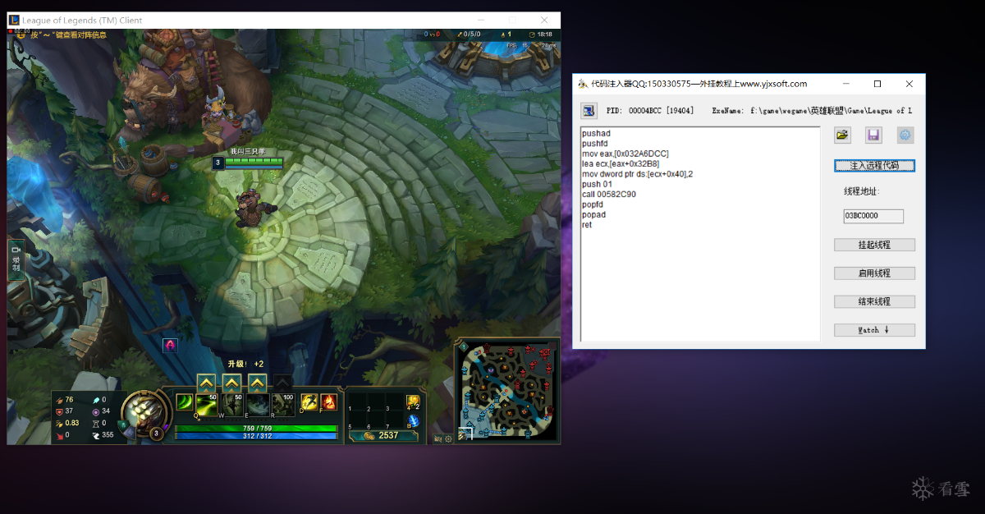The width and height of the screenshot is (985, 514).
Task: Click the line "mov eax,[0x032A6DCC]"
Action: point(625,154)
